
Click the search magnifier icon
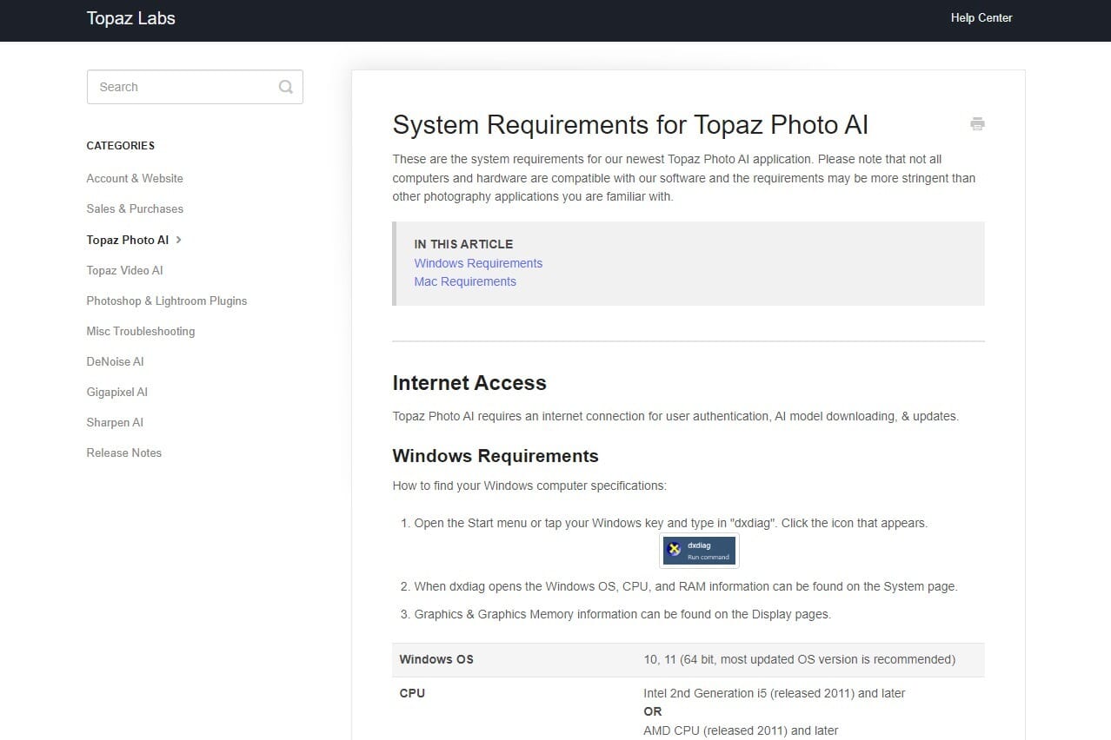tap(285, 87)
